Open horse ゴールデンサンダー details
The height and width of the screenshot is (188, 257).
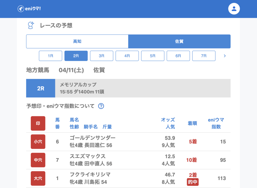pos(92,138)
